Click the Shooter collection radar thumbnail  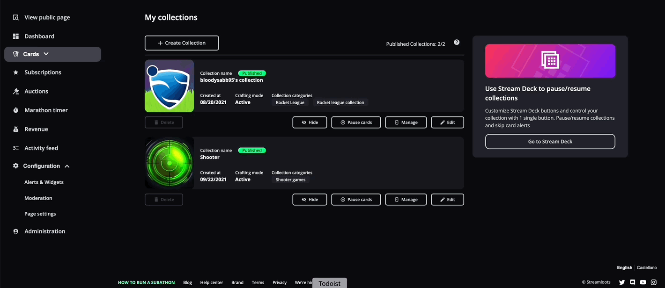(169, 163)
